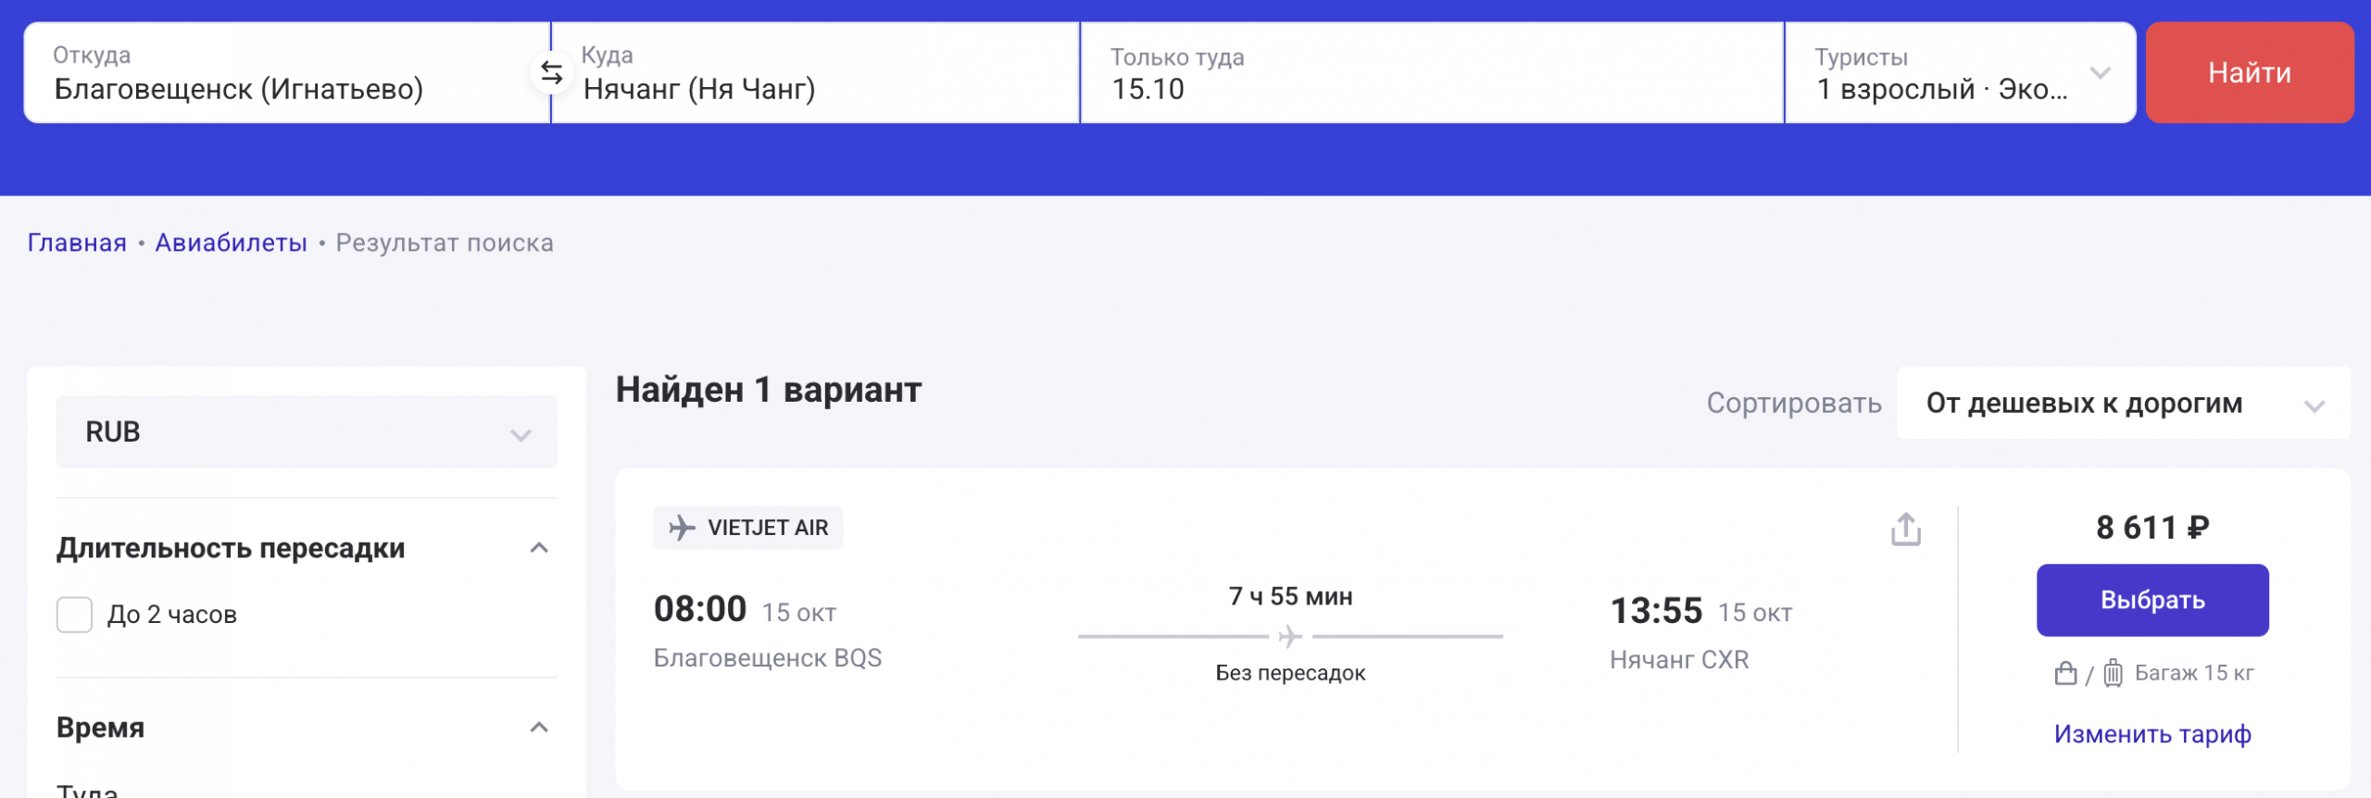This screenshot has width=2371, height=798.
Task: Click the 'Изменить тариф' link
Action: coord(2151,734)
